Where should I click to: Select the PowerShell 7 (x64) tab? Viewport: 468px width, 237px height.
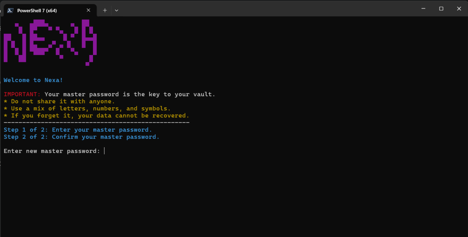[41, 10]
